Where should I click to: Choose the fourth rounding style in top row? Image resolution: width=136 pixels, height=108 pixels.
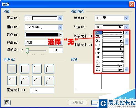click(49, 69)
